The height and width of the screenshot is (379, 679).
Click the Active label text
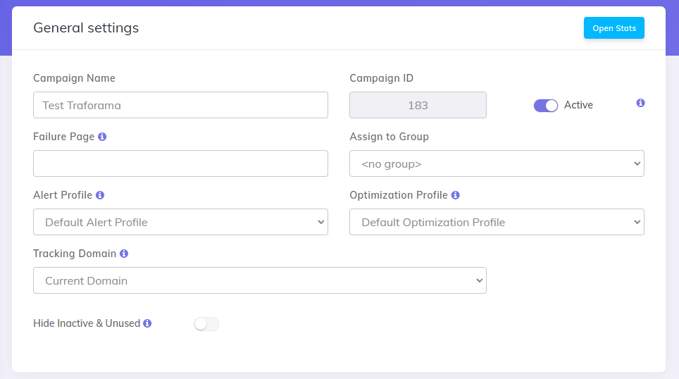click(x=578, y=105)
